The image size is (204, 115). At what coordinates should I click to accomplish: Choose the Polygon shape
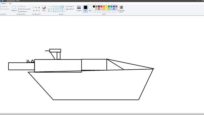(60, 7)
